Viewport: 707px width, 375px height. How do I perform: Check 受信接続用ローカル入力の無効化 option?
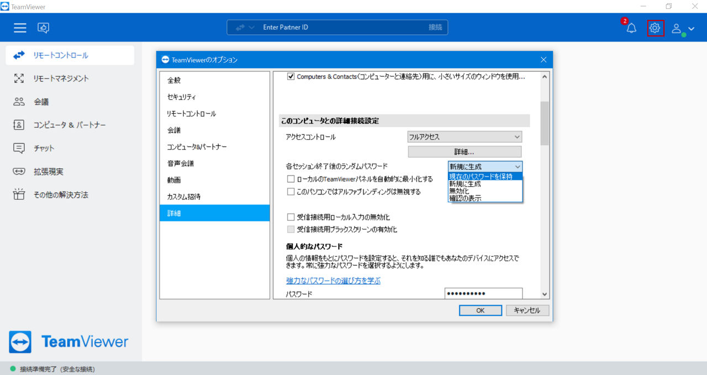click(x=291, y=217)
